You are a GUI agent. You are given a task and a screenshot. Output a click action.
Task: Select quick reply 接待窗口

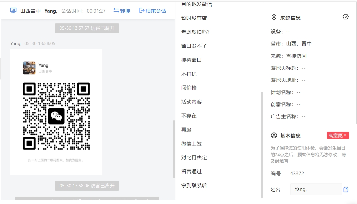click(191, 60)
